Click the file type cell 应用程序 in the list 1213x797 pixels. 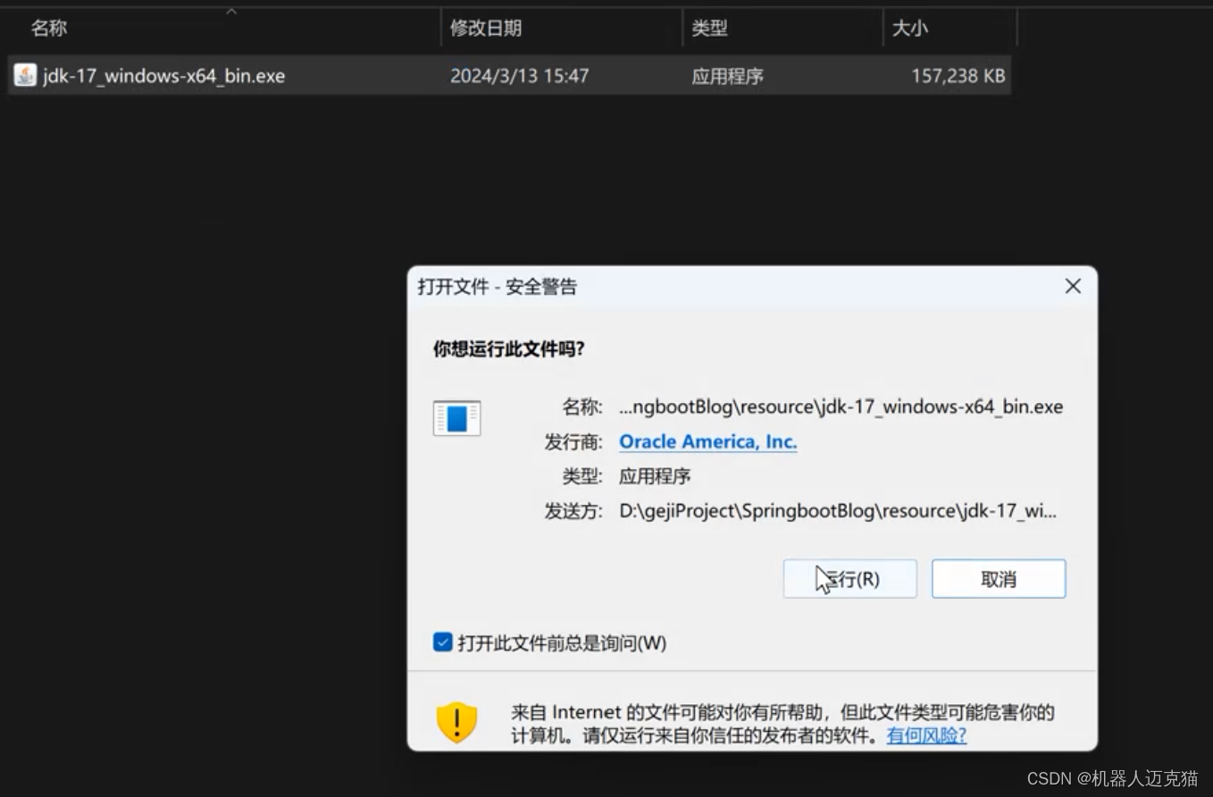pos(727,76)
